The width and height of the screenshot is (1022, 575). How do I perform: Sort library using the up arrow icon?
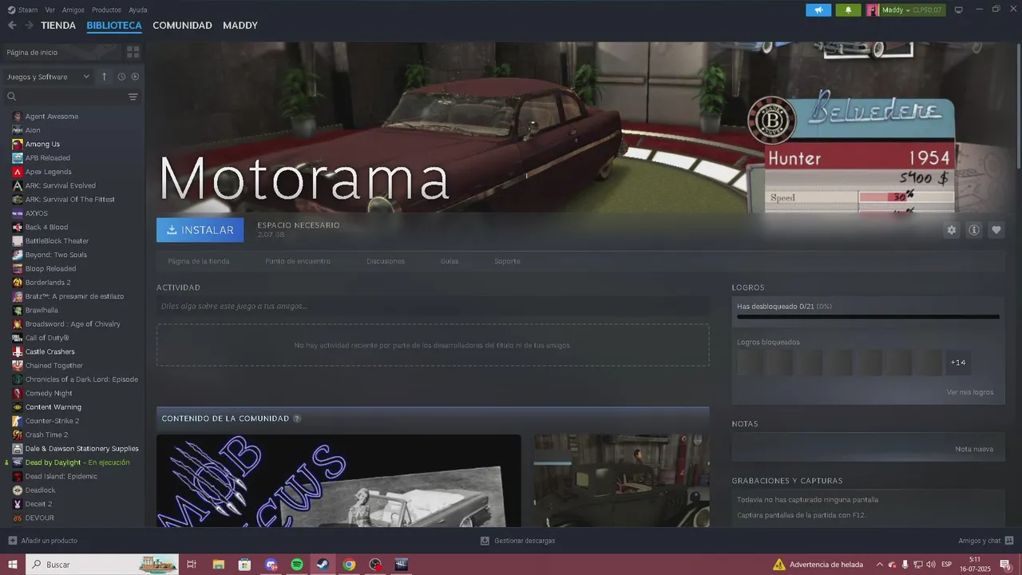click(104, 77)
